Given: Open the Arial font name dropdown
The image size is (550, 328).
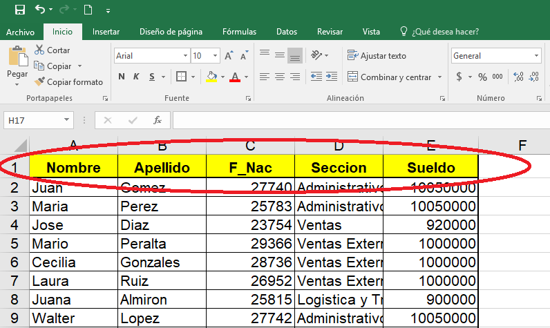Looking at the screenshot, I should tap(184, 56).
